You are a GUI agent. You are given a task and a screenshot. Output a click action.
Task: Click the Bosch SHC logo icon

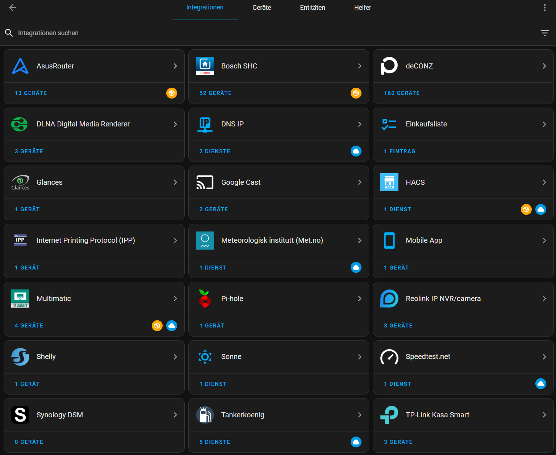pyautogui.click(x=205, y=66)
